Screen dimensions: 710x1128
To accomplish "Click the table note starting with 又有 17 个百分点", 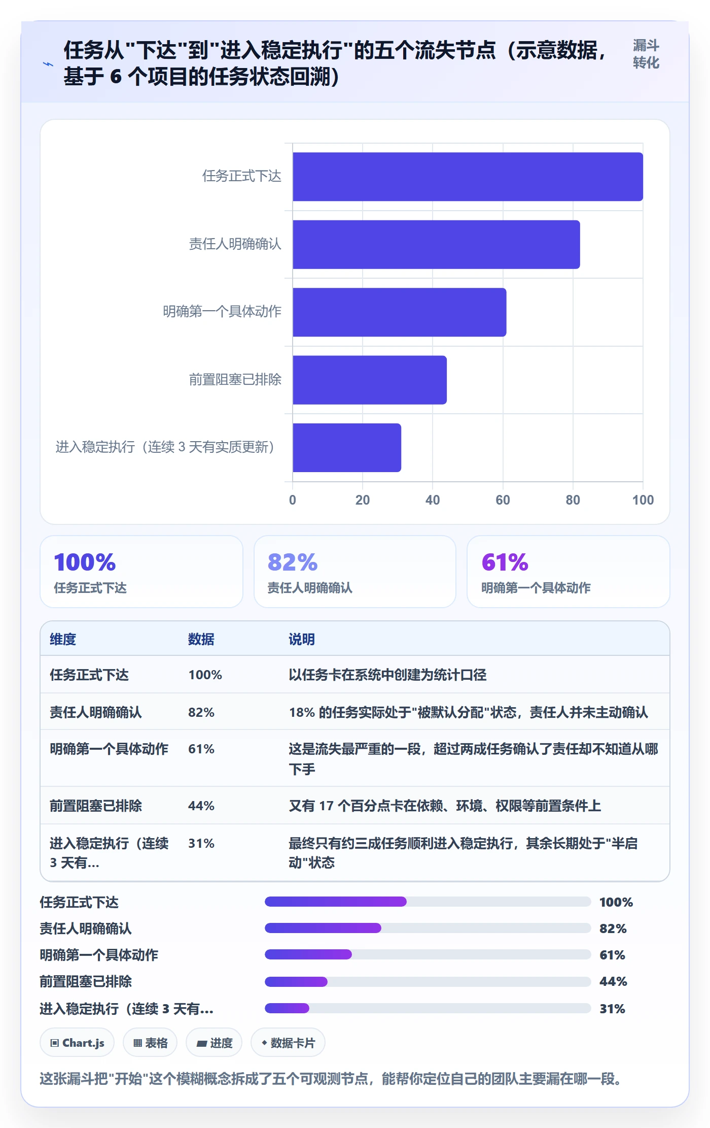I will click(x=445, y=806).
